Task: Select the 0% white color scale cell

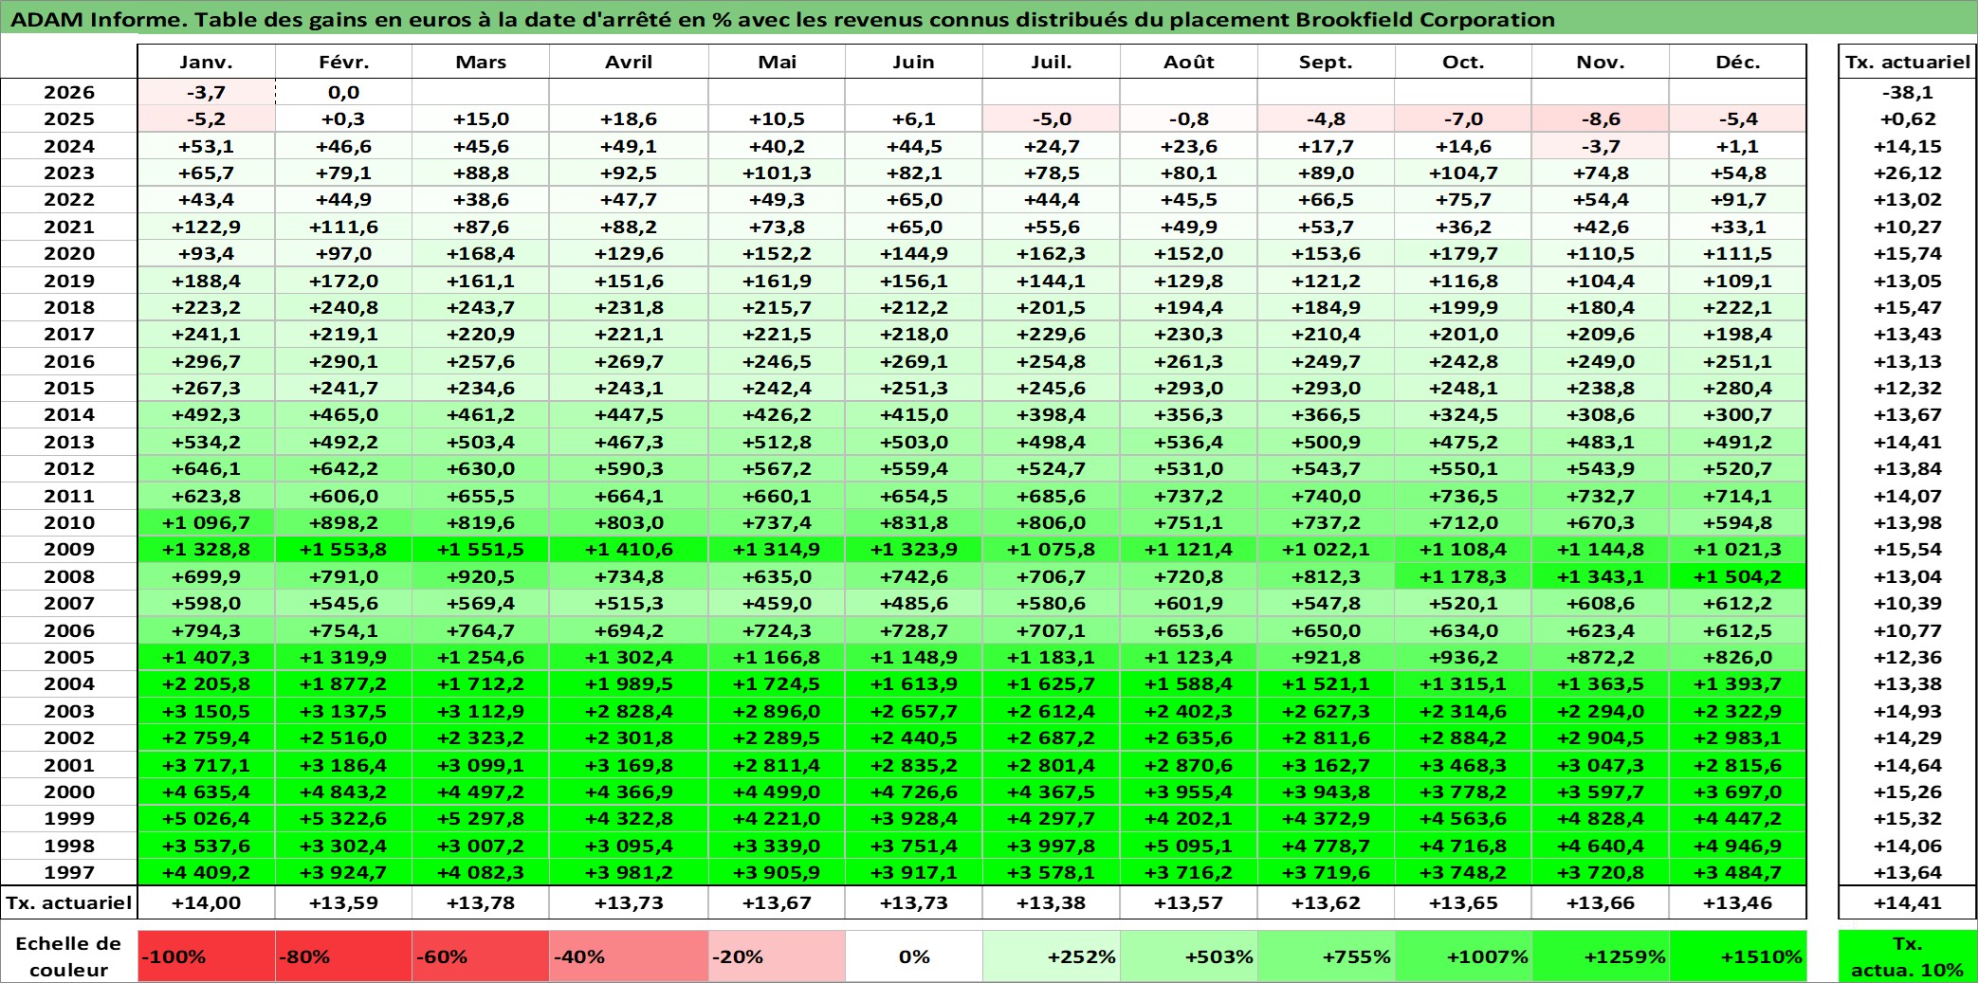Action: [914, 956]
